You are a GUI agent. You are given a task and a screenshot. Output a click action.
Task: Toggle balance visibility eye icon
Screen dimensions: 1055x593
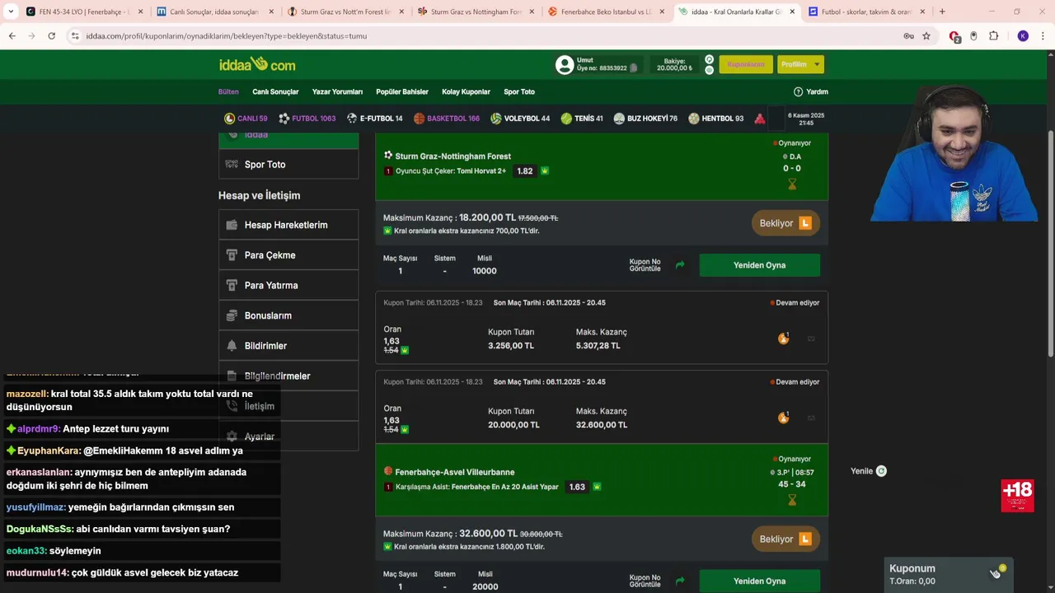709,70
